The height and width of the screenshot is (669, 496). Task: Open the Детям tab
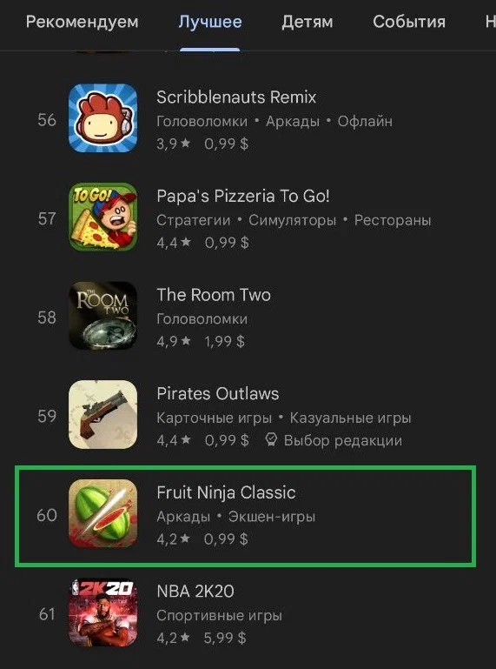(308, 22)
